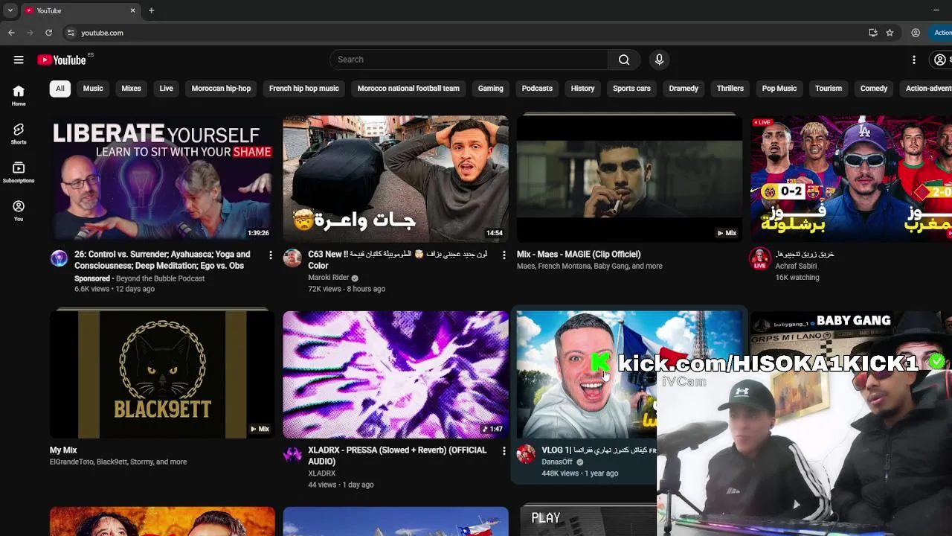
Task: Select Morocco national football team chip
Action: 408,89
